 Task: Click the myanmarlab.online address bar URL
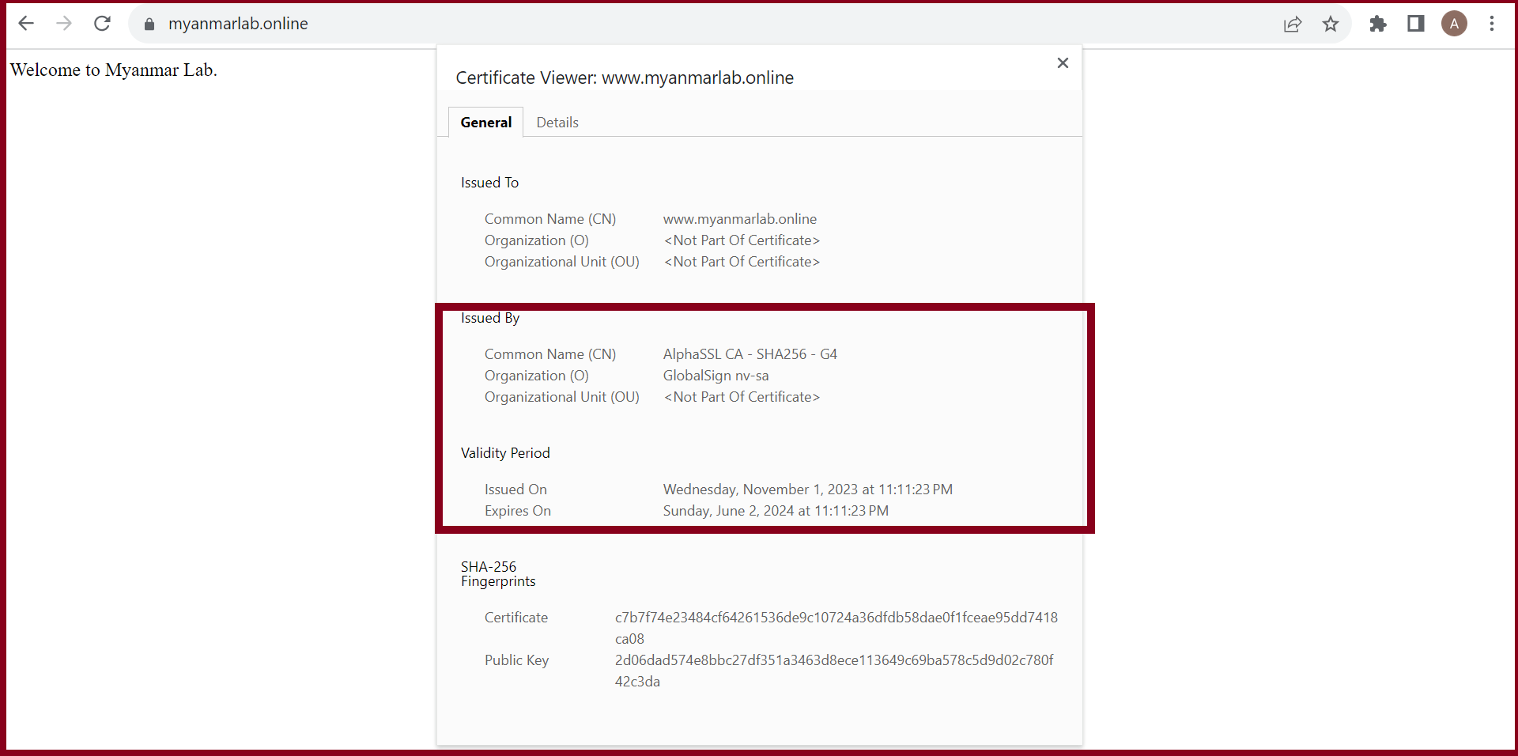click(x=238, y=24)
